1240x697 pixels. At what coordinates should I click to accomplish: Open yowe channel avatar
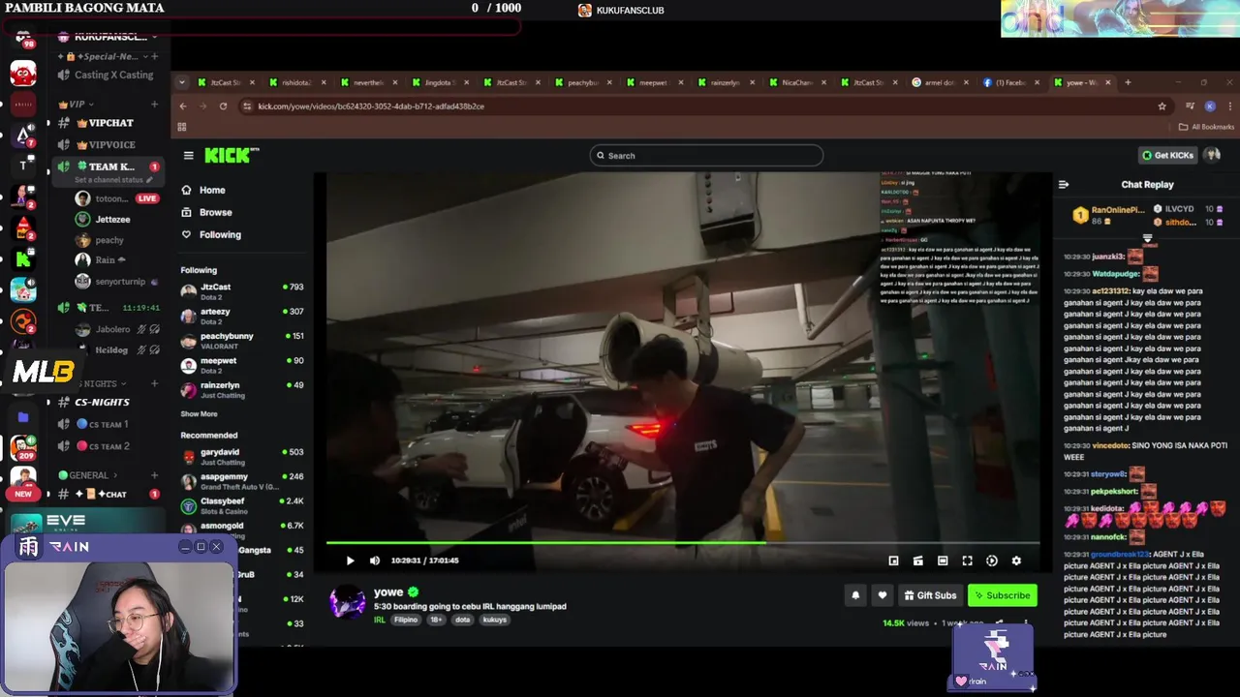347,603
